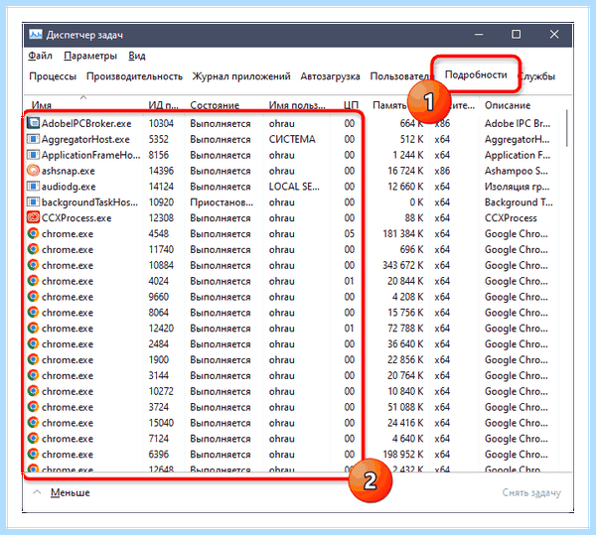
Task: Open the Файл menu
Action: point(41,56)
